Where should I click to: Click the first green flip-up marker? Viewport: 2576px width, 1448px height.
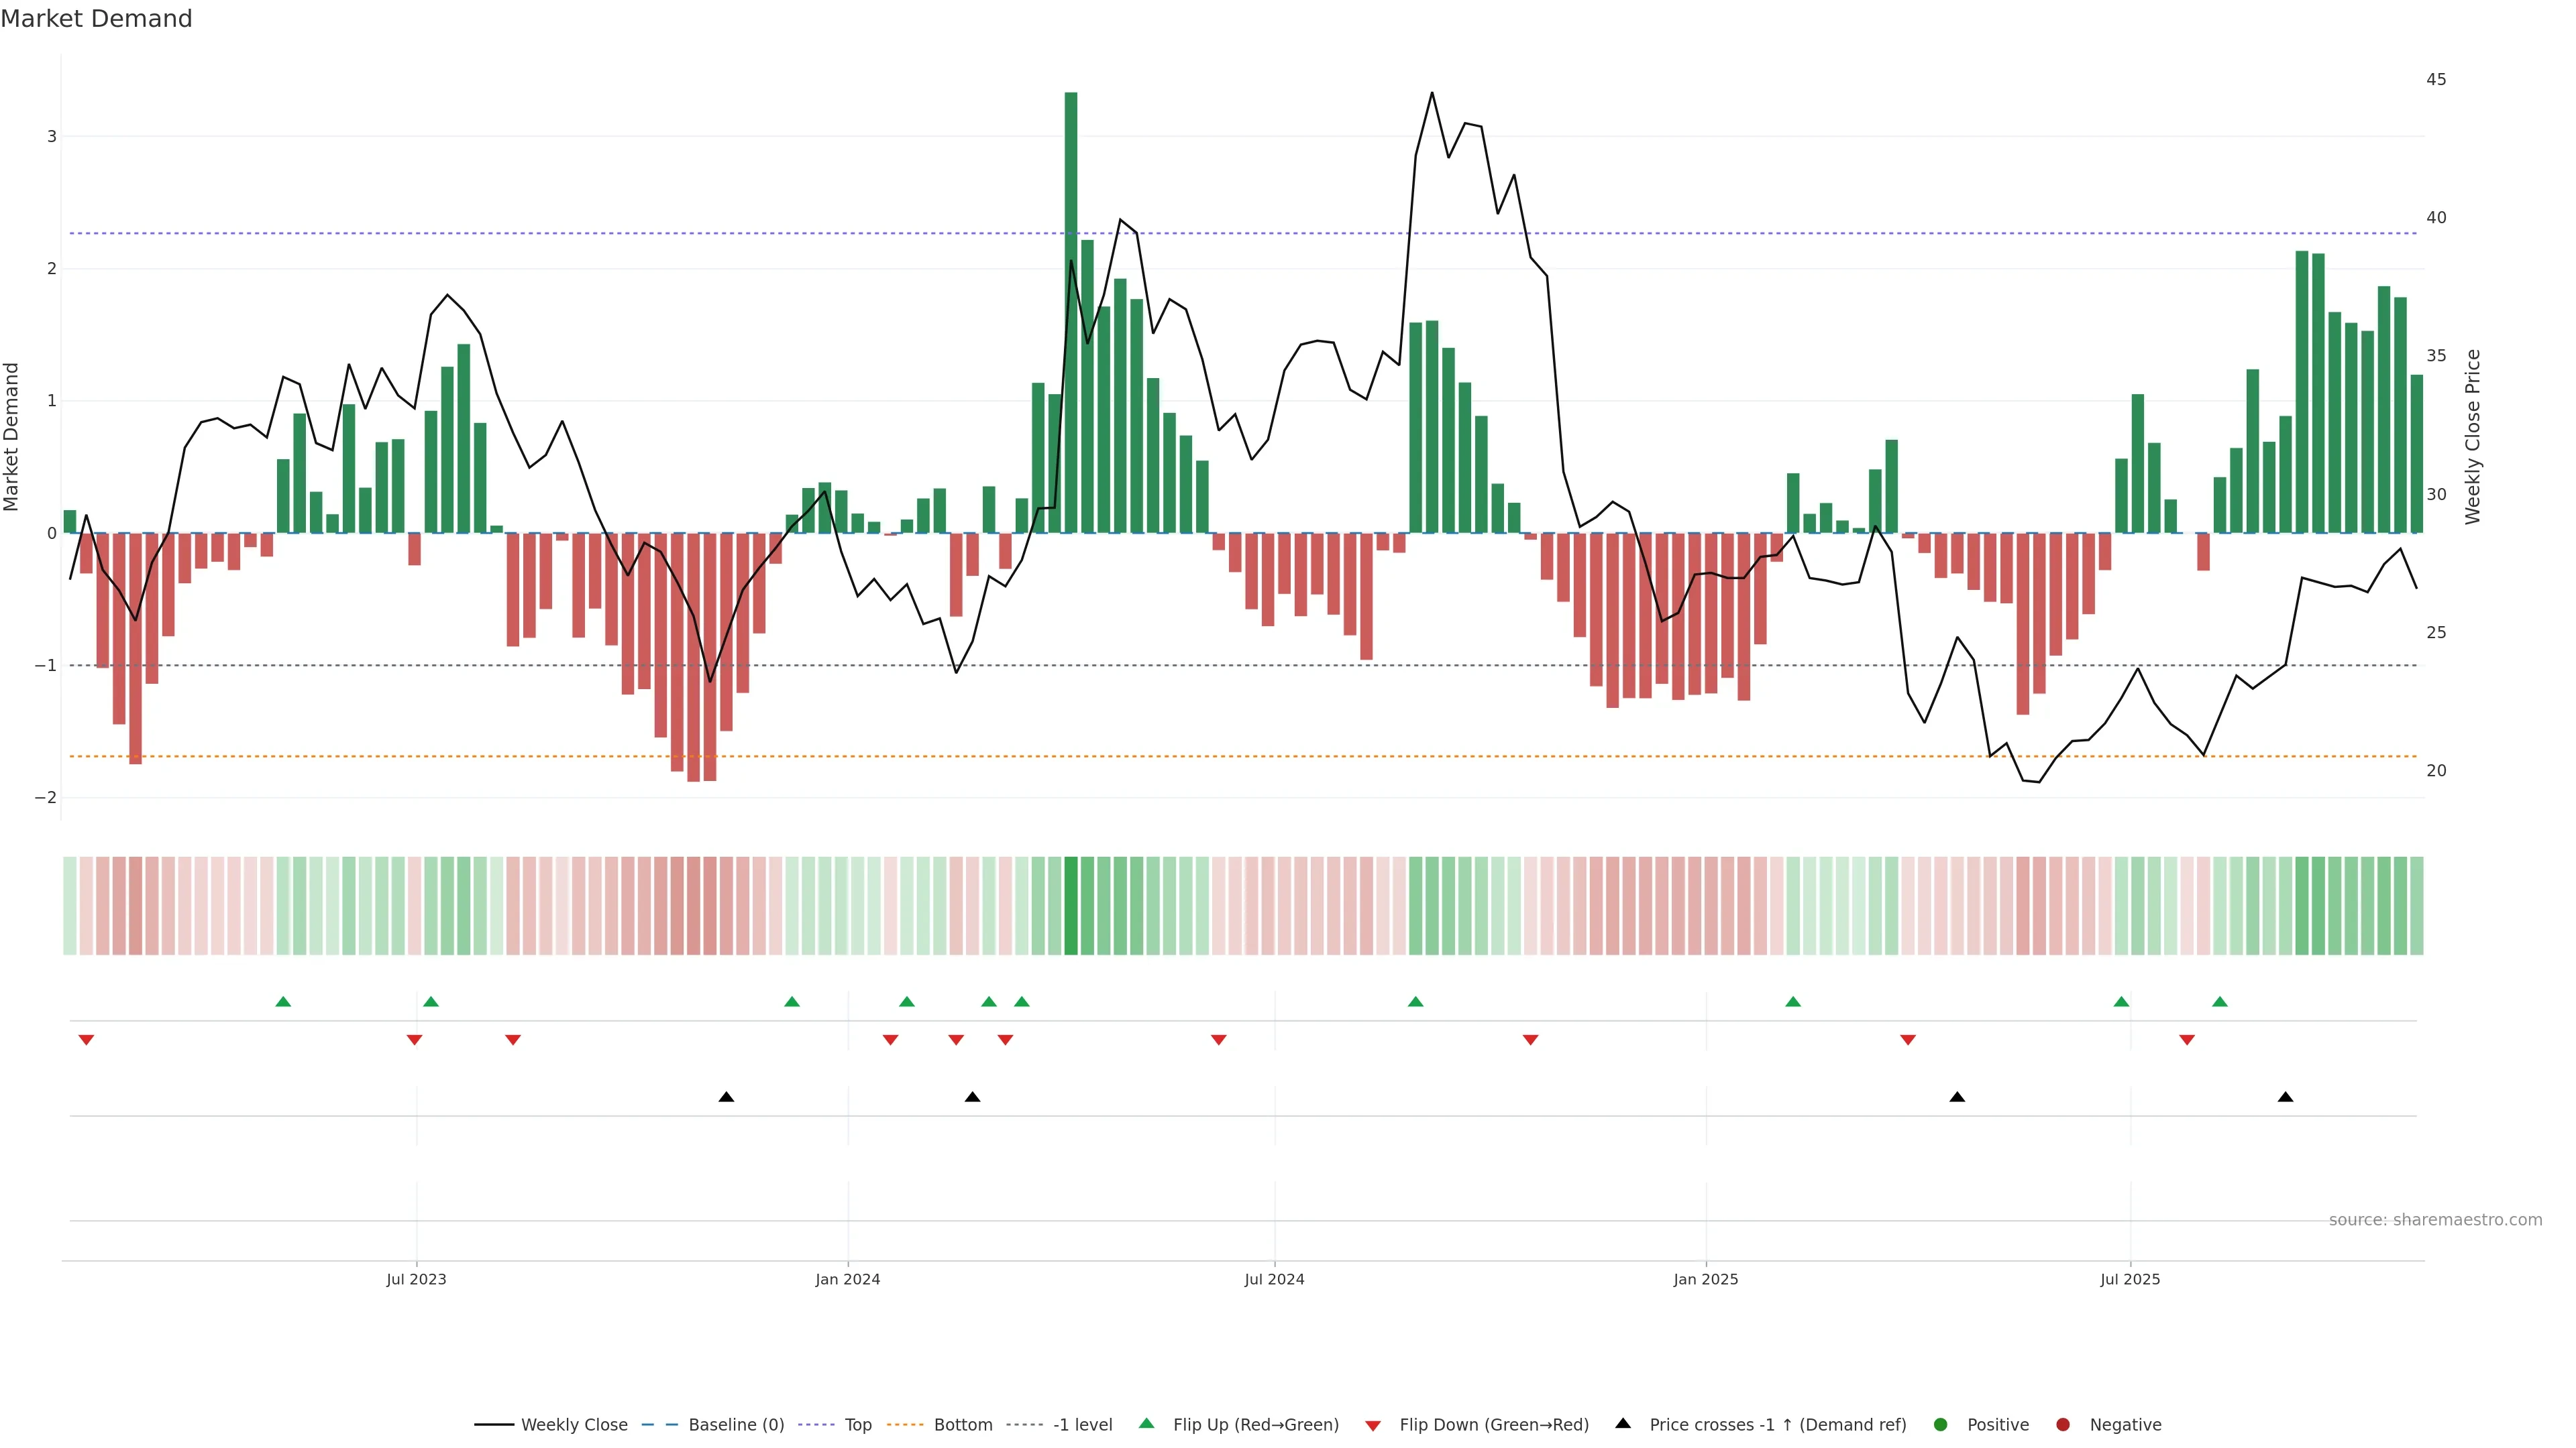pyautogui.click(x=283, y=1002)
